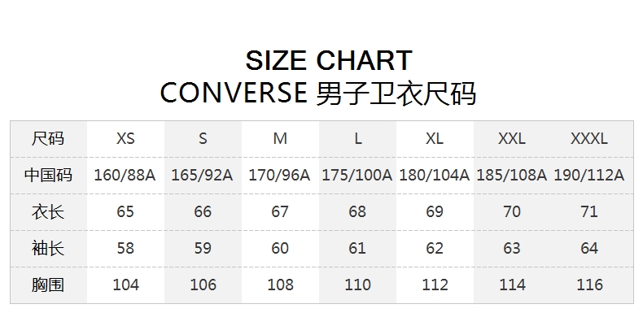The height and width of the screenshot is (313, 643).
Task: Click the garment length value 67
Action: 280,212
